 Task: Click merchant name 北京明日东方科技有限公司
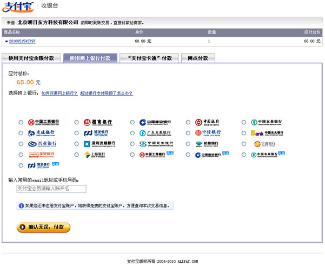pos(48,22)
